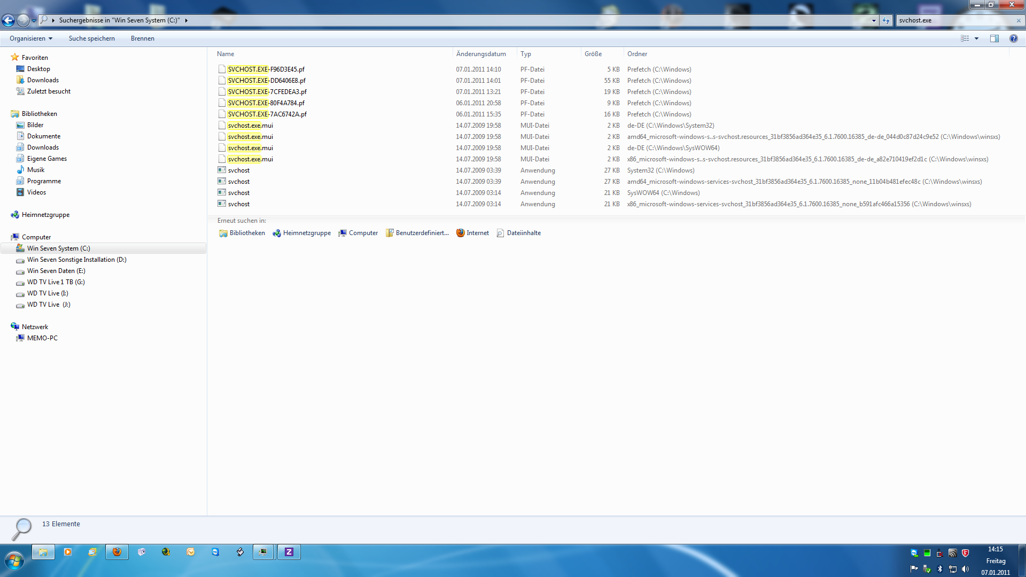Open Firefox from the taskbar

click(x=117, y=552)
